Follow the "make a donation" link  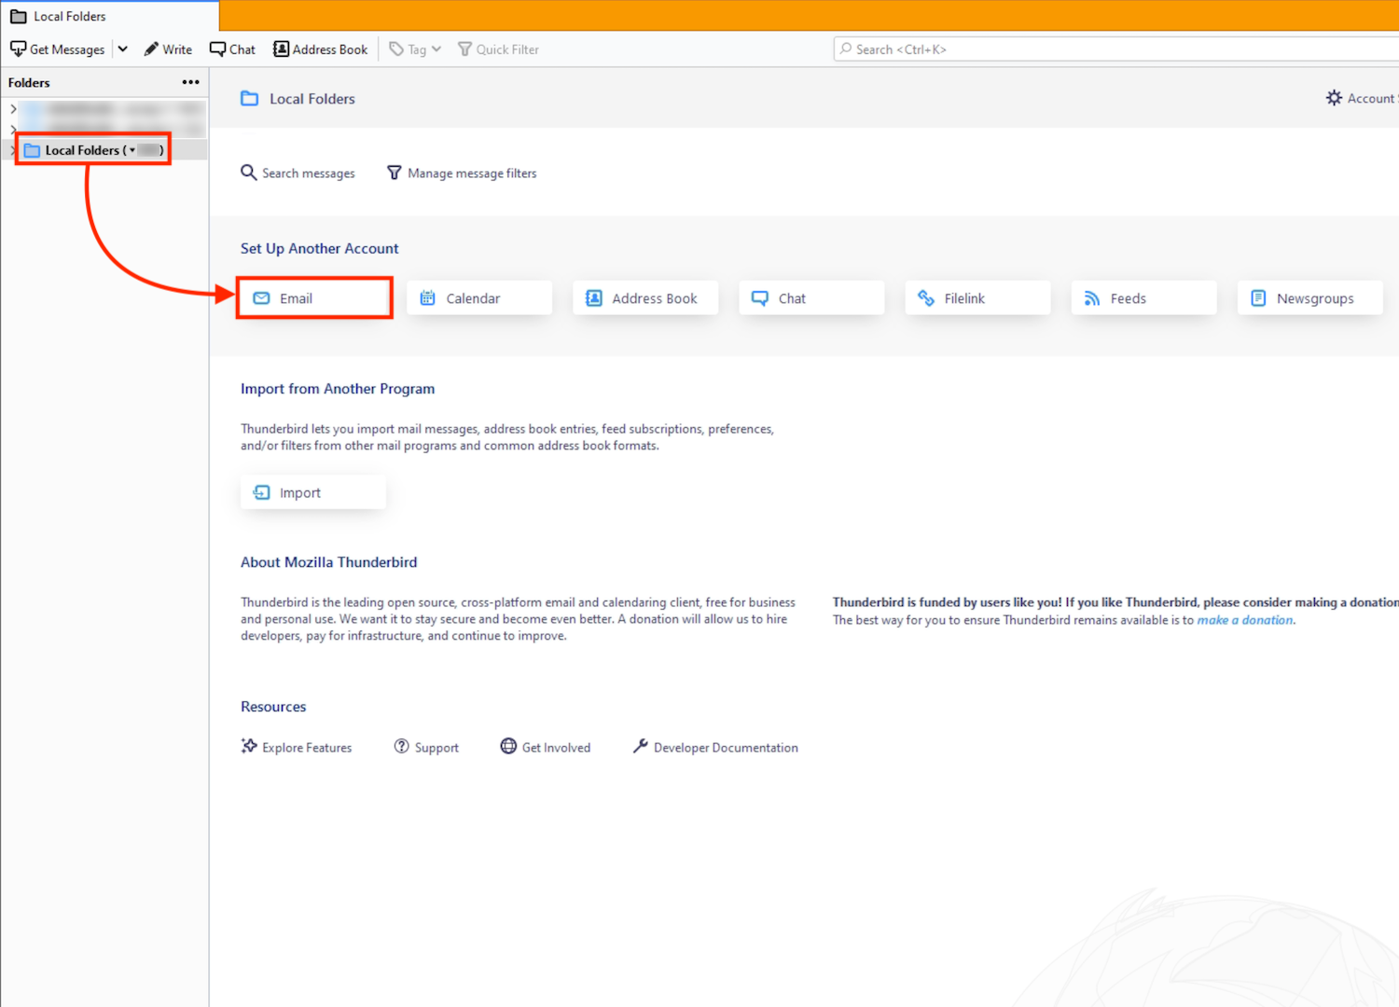(x=1245, y=620)
